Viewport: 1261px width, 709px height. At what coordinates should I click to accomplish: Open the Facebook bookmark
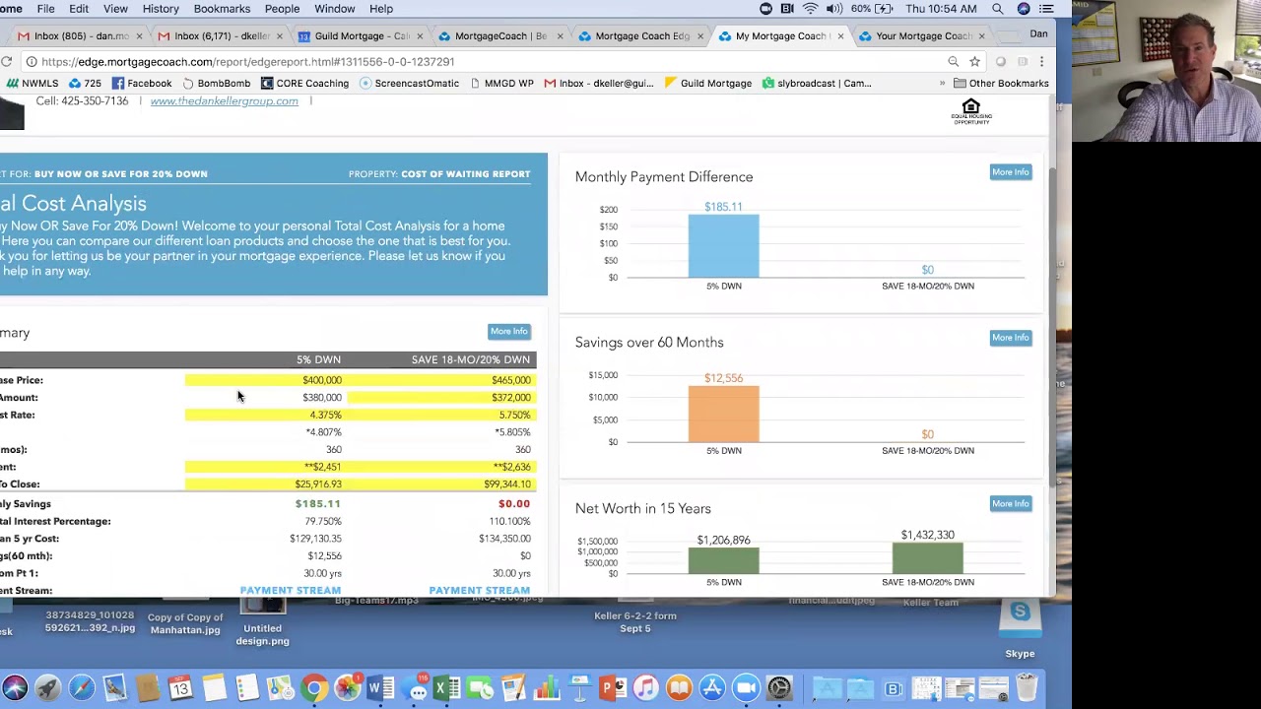(142, 84)
